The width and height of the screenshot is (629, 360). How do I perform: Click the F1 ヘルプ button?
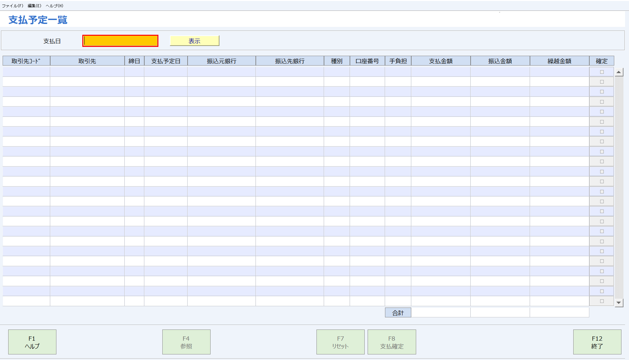coord(32,342)
